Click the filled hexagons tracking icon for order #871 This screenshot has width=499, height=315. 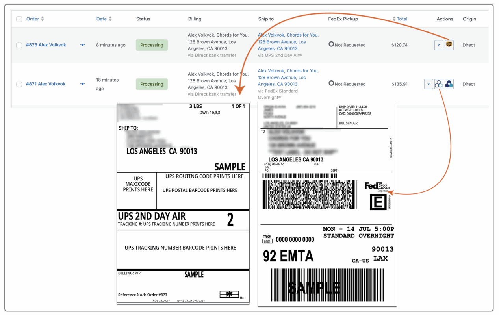tap(449, 84)
